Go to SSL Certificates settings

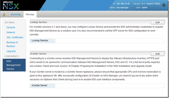[15, 37]
